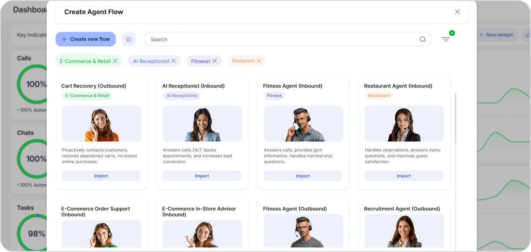Import the Cart Recovery (Outbound) flow

point(101,176)
